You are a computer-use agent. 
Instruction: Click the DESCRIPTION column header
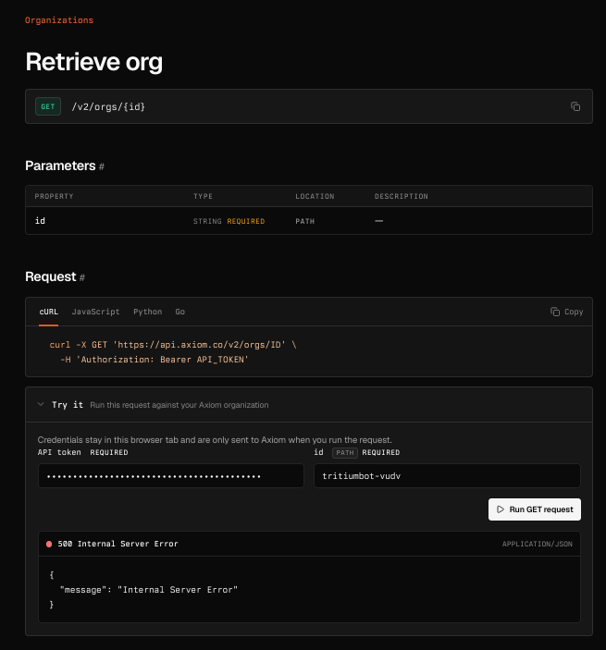click(x=402, y=196)
